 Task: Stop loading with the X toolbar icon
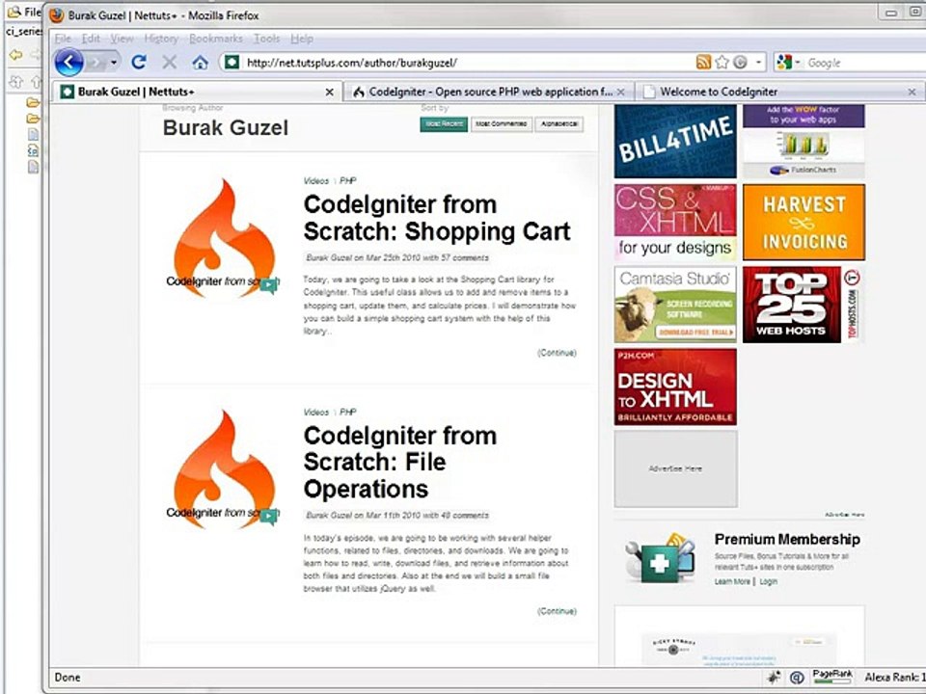170,62
